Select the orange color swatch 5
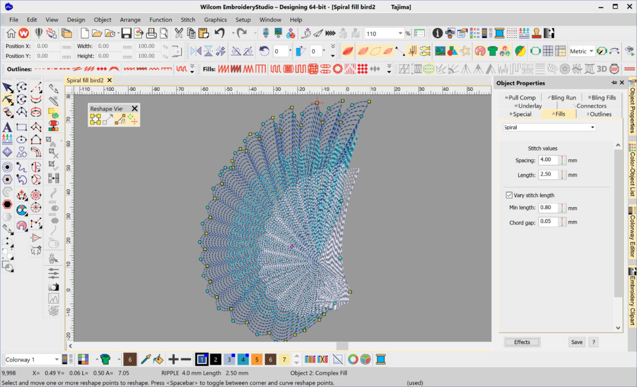This screenshot has width=637, height=387. click(256, 359)
